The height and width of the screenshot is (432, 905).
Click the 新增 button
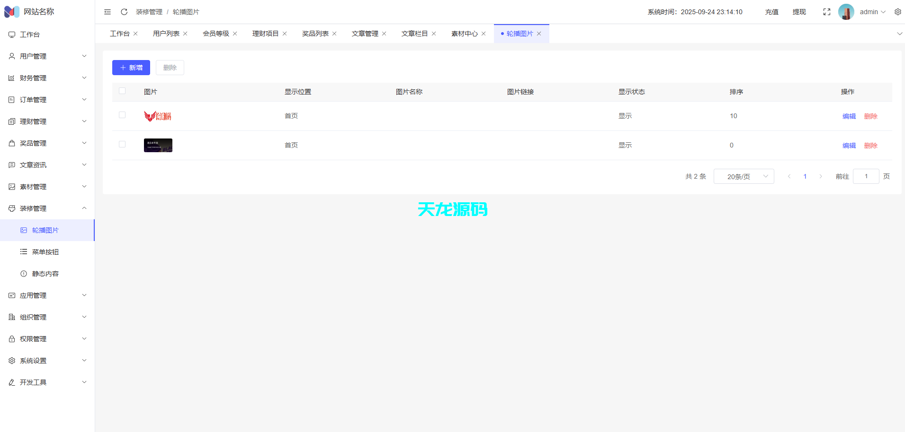pos(131,67)
